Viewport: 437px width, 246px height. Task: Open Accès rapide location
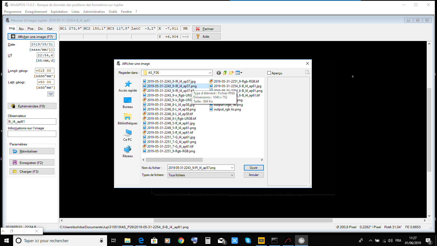click(x=128, y=86)
